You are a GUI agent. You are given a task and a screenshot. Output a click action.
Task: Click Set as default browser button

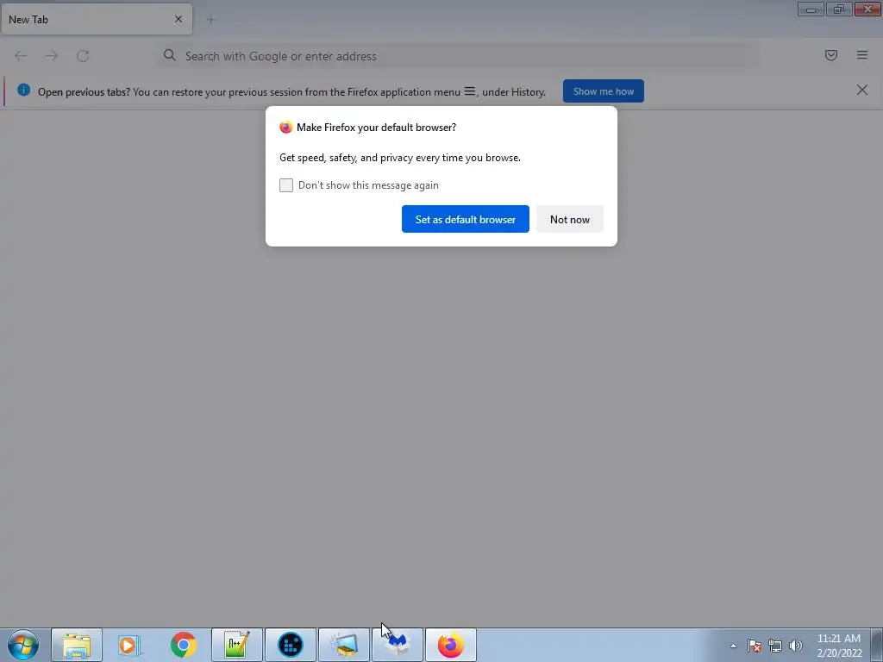(465, 219)
